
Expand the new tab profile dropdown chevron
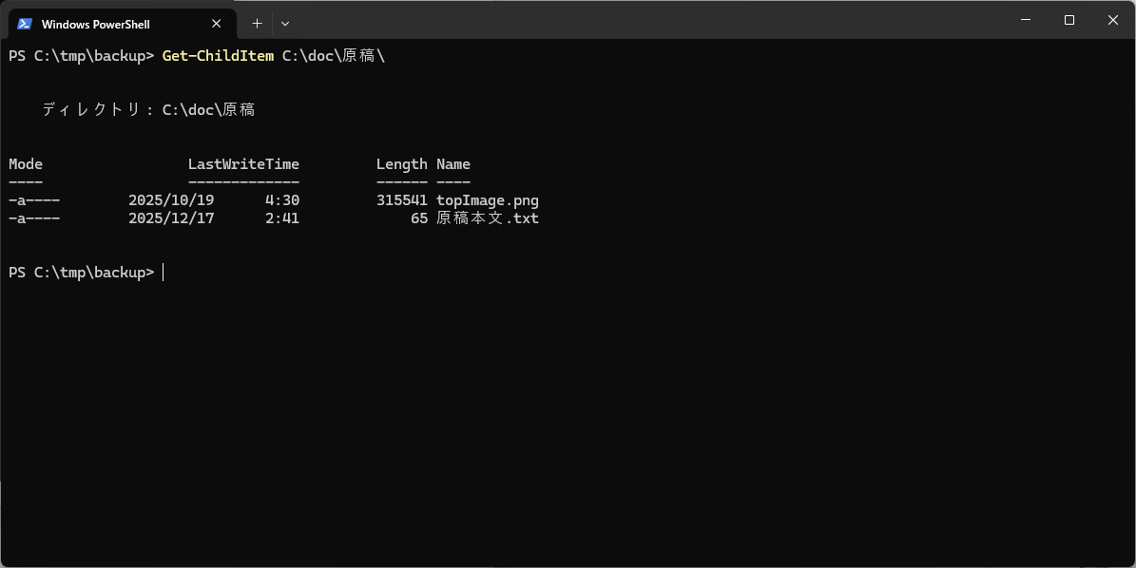(285, 24)
